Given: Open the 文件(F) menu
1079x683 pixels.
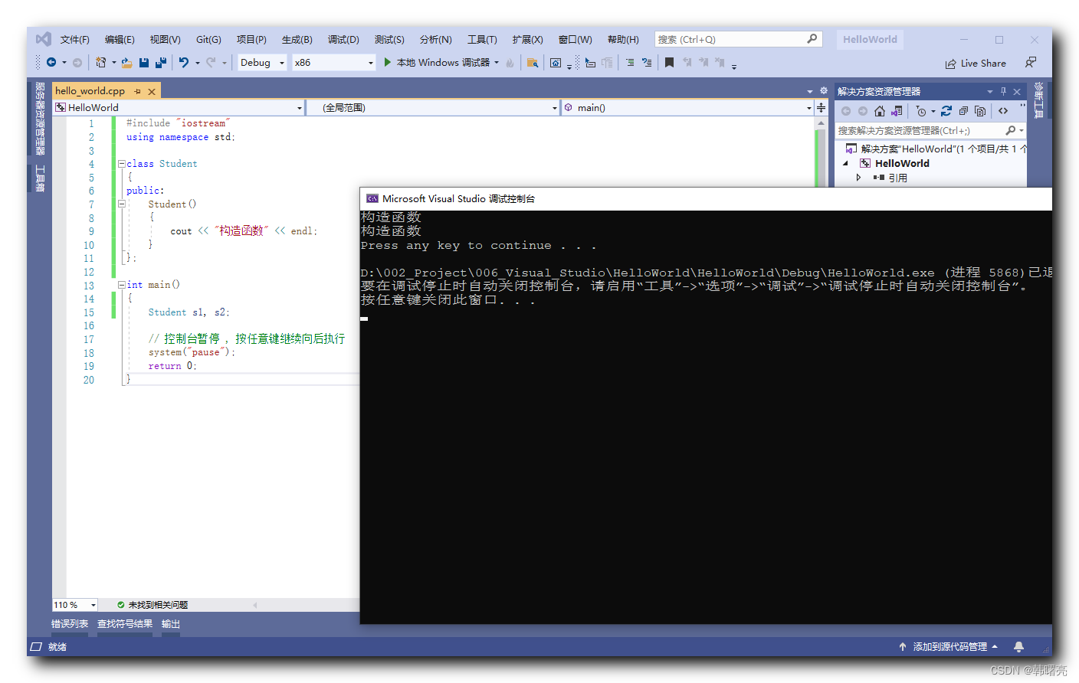Looking at the screenshot, I should tap(75, 40).
